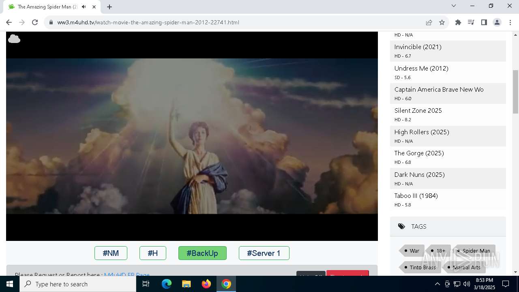The width and height of the screenshot is (519, 292).
Task: Open File Explorer from taskbar
Action: (186, 284)
